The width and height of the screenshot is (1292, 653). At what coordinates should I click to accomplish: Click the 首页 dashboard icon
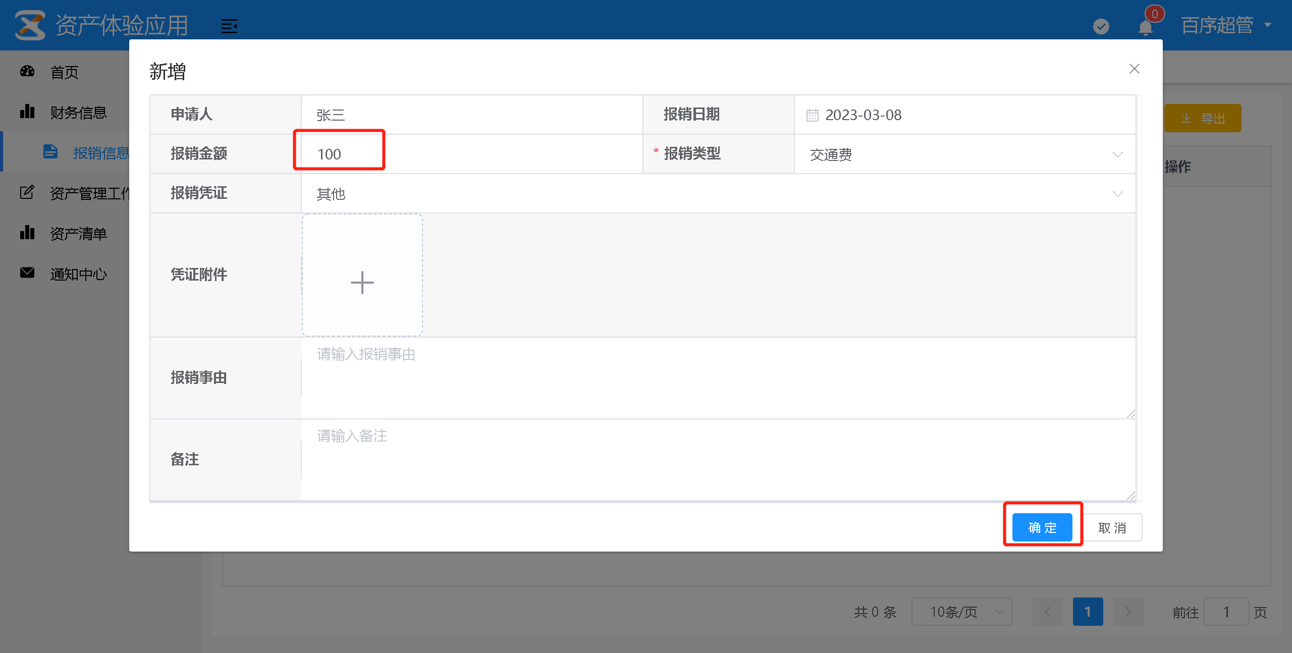point(27,72)
